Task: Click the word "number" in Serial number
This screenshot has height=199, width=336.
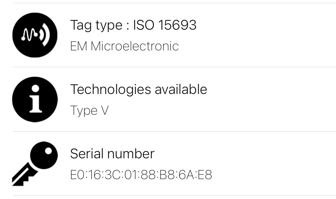Action: pos(131,154)
